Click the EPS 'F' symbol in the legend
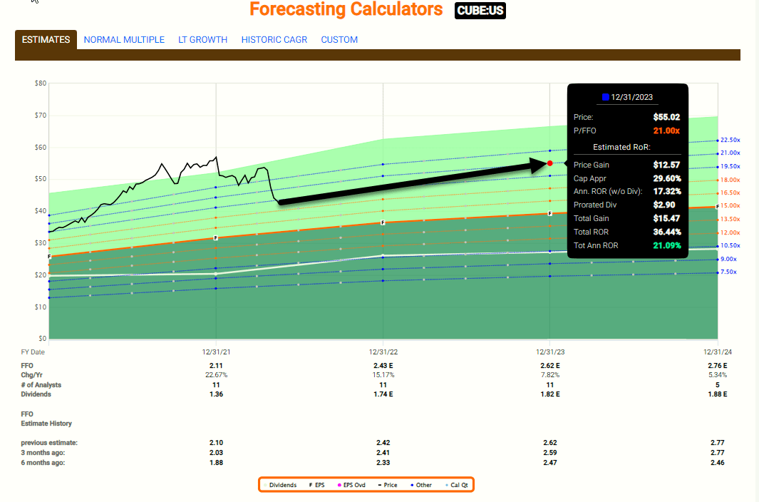Screen dimensions: 759x502 [x=311, y=485]
